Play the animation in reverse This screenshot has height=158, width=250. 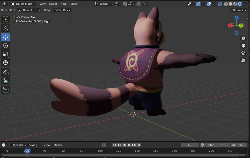click(x=124, y=145)
